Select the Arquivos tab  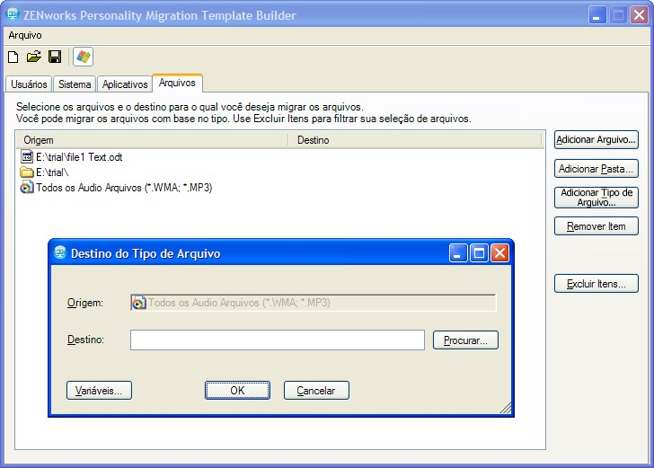[177, 83]
